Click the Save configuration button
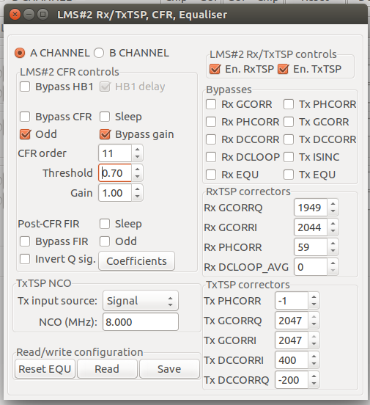Image resolution: width=370 pixels, height=405 pixels. pyautogui.click(x=169, y=369)
